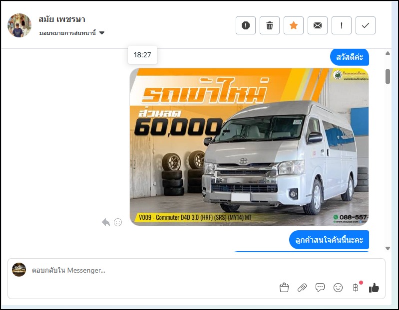Click the ตอบกลับใน Messenger text field

(x=150, y=270)
